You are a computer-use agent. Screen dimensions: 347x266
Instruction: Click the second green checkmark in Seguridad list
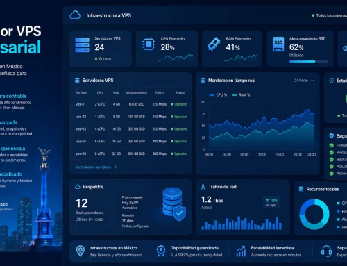point(332,153)
